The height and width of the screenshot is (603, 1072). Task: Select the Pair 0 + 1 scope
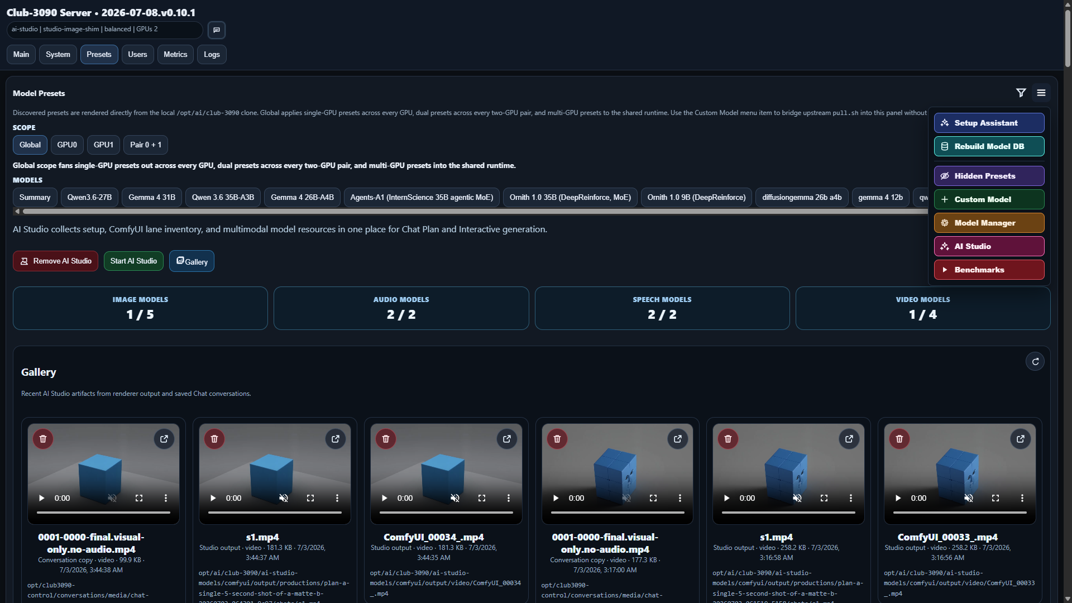click(x=146, y=145)
